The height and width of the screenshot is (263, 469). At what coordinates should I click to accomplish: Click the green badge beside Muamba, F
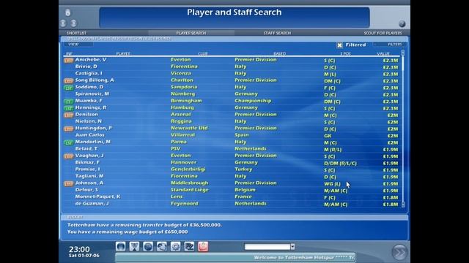pyautogui.click(x=68, y=102)
